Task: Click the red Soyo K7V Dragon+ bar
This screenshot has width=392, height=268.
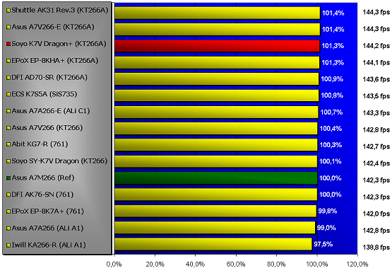Action: [x=218, y=46]
